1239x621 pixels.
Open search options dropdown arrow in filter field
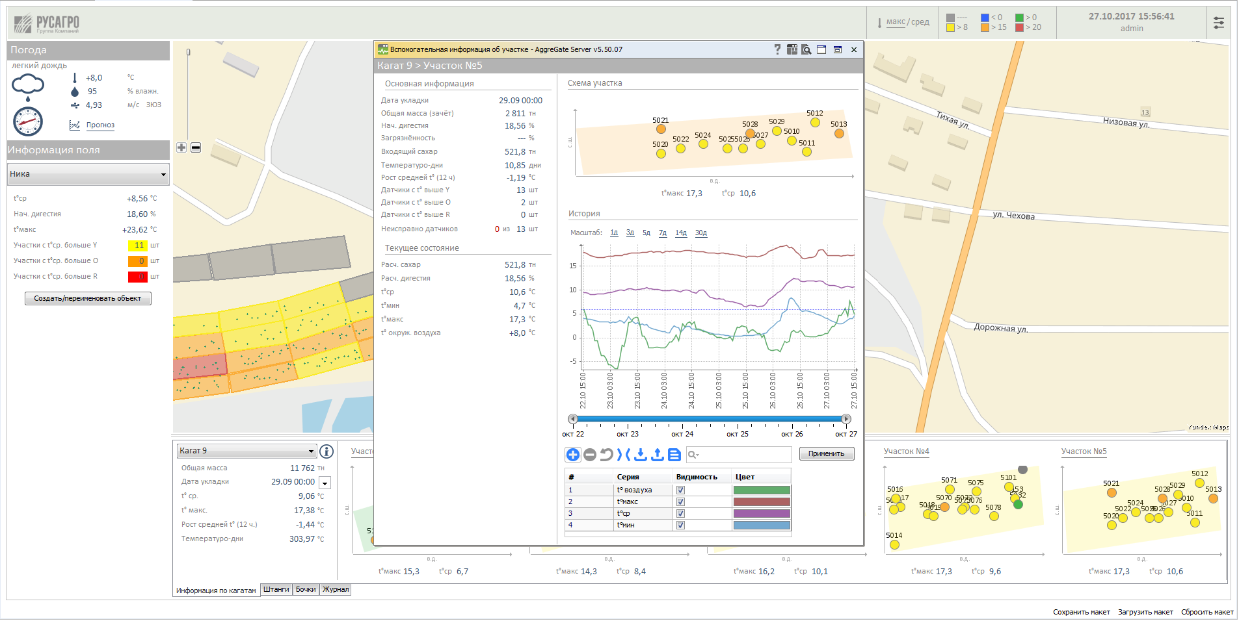(697, 455)
